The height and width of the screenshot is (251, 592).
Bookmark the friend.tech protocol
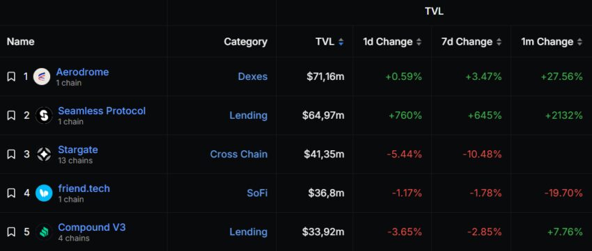(11, 193)
